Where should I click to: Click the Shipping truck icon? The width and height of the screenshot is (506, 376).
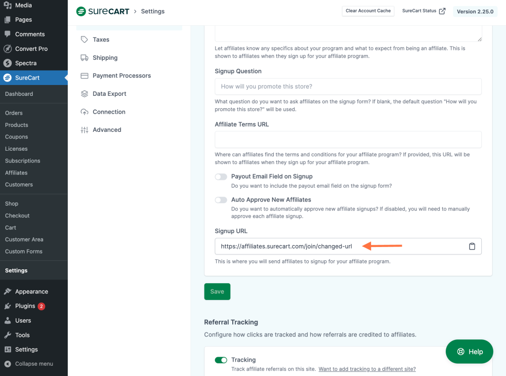point(84,58)
